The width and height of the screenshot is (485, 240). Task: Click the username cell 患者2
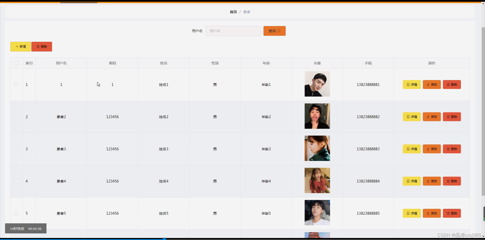pos(61,117)
